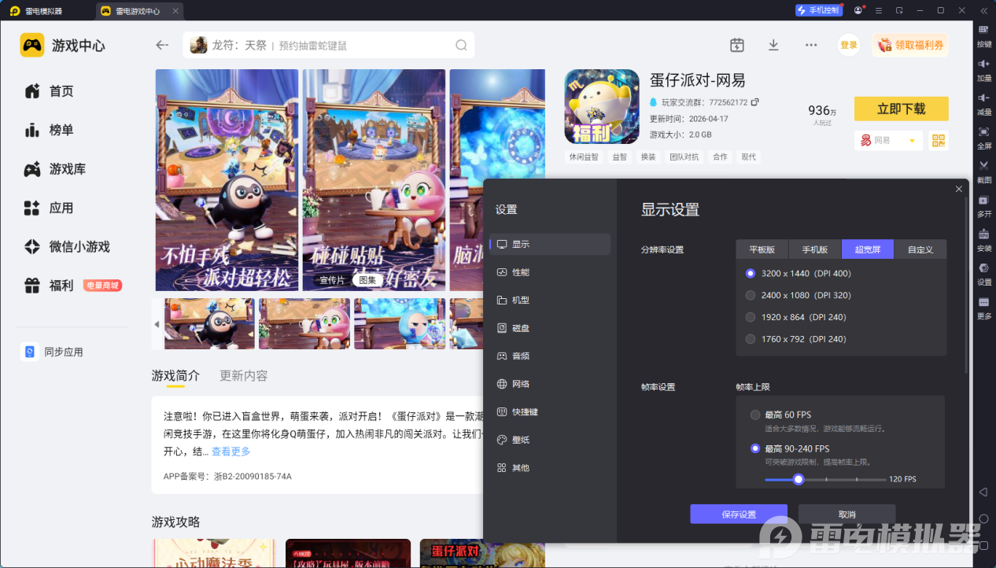Click the mini-window mode icon in title bar
This screenshot has height=568, width=996.
point(898,10)
